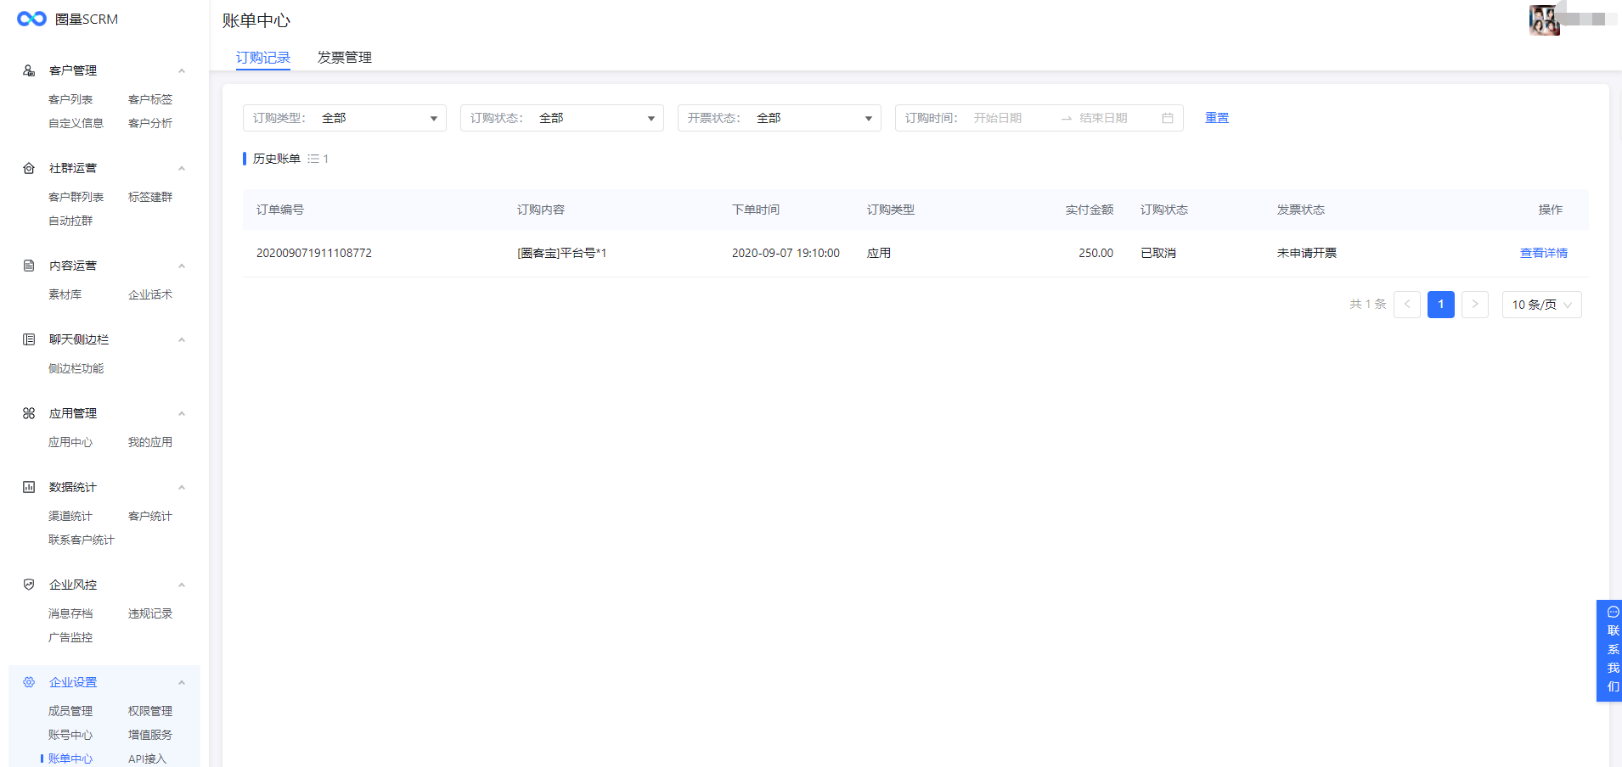Click the 客户管理 person icon in sidebar
The width and height of the screenshot is (1622, 767).
(29, 70)
